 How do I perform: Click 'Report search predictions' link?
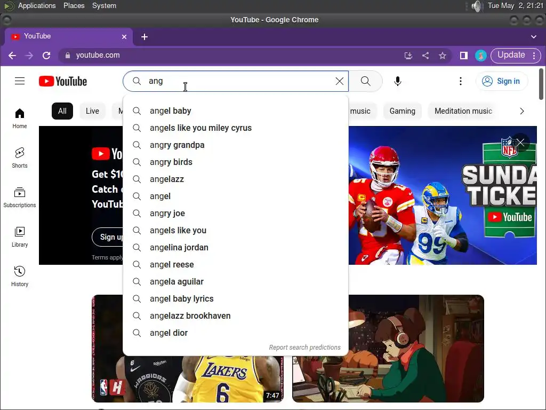304,347
